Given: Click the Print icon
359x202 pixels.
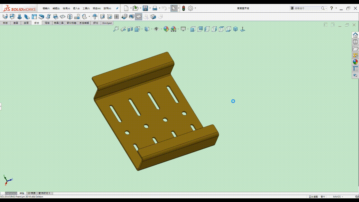Looking at the screenshot, I should coord(155,8).
